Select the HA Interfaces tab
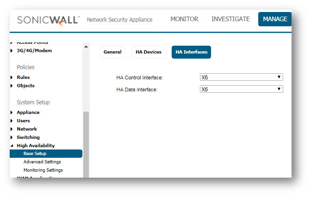Screen dimensions: 311x197 pyautogui.click(x=191, y=52)
